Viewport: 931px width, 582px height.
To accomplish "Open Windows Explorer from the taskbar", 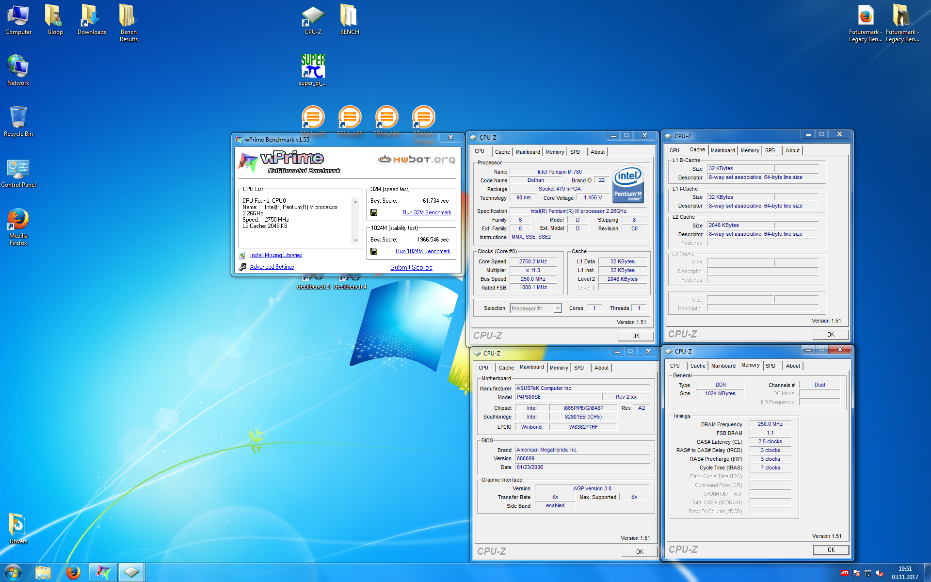I will pyautogui.click(x=43, y=573).
